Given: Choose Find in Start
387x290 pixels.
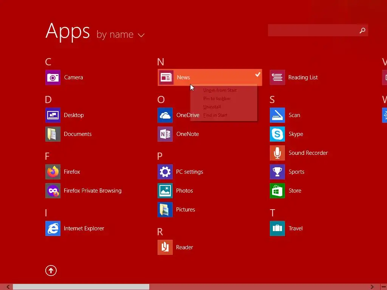Looking at the screenshot, I should pyautogui.click(x=215, y=115).
